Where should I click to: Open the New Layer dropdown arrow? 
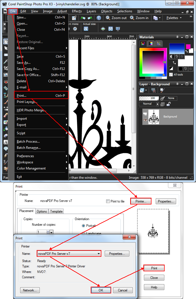[x=146, y=90]
